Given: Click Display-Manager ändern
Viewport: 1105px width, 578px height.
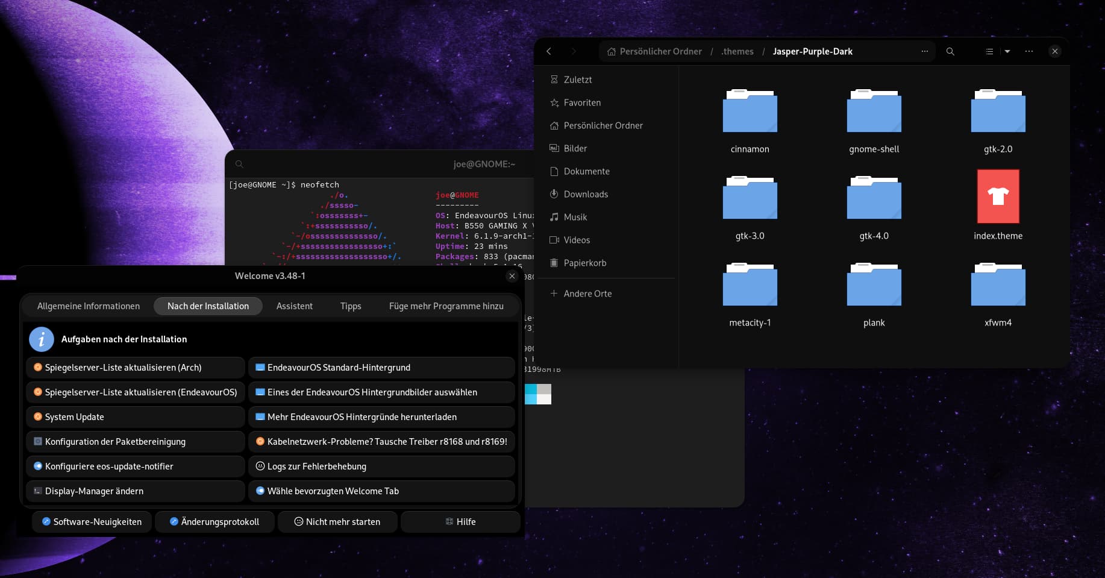Looking at the screenshot, I should [136, 491].
